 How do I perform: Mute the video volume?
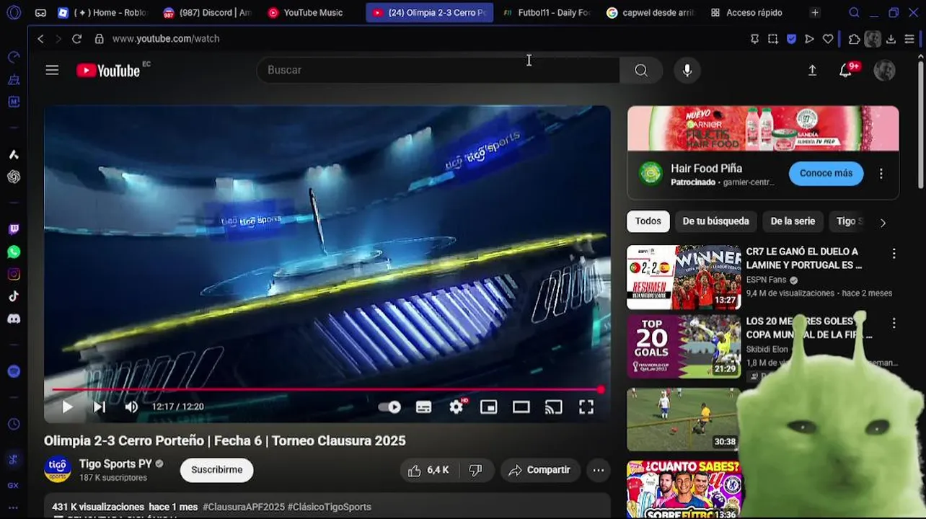[131, 407]
